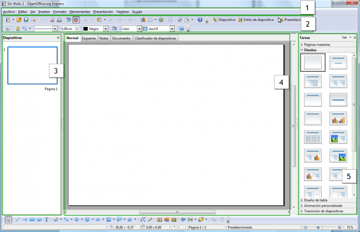360x232 pixels.
Task: Click the Send document by e-mail icon
Action: pos(33,20)
